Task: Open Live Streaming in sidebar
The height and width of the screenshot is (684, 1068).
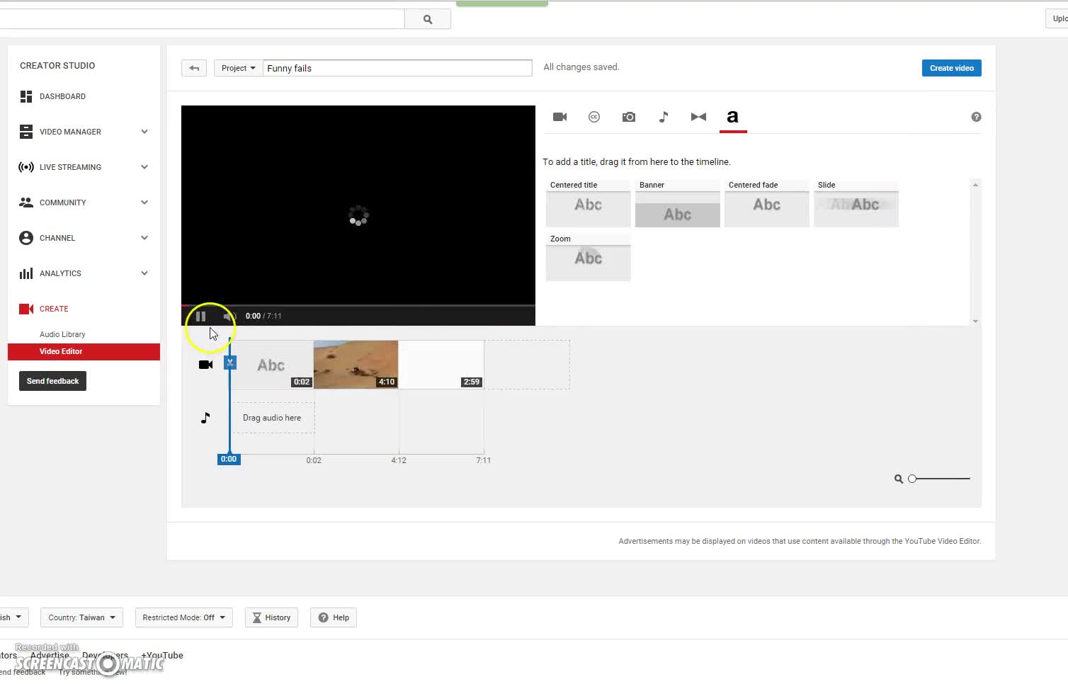Action: [x=70, y=167]
